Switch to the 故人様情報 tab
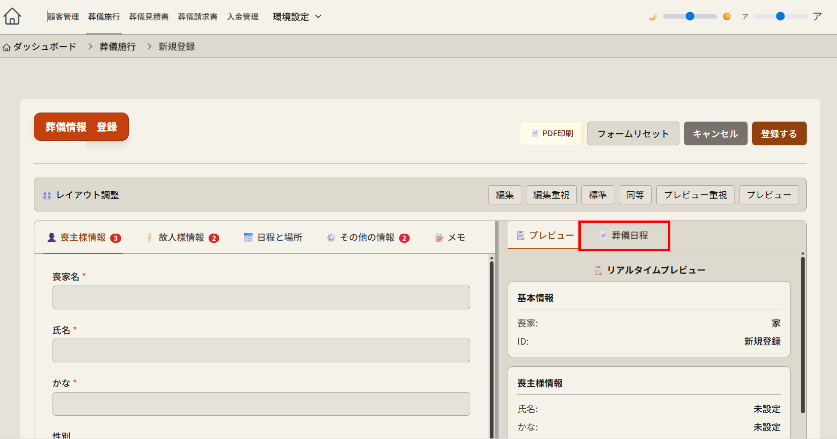The height and width of the screenshot is (439, 837). (182, 238)
